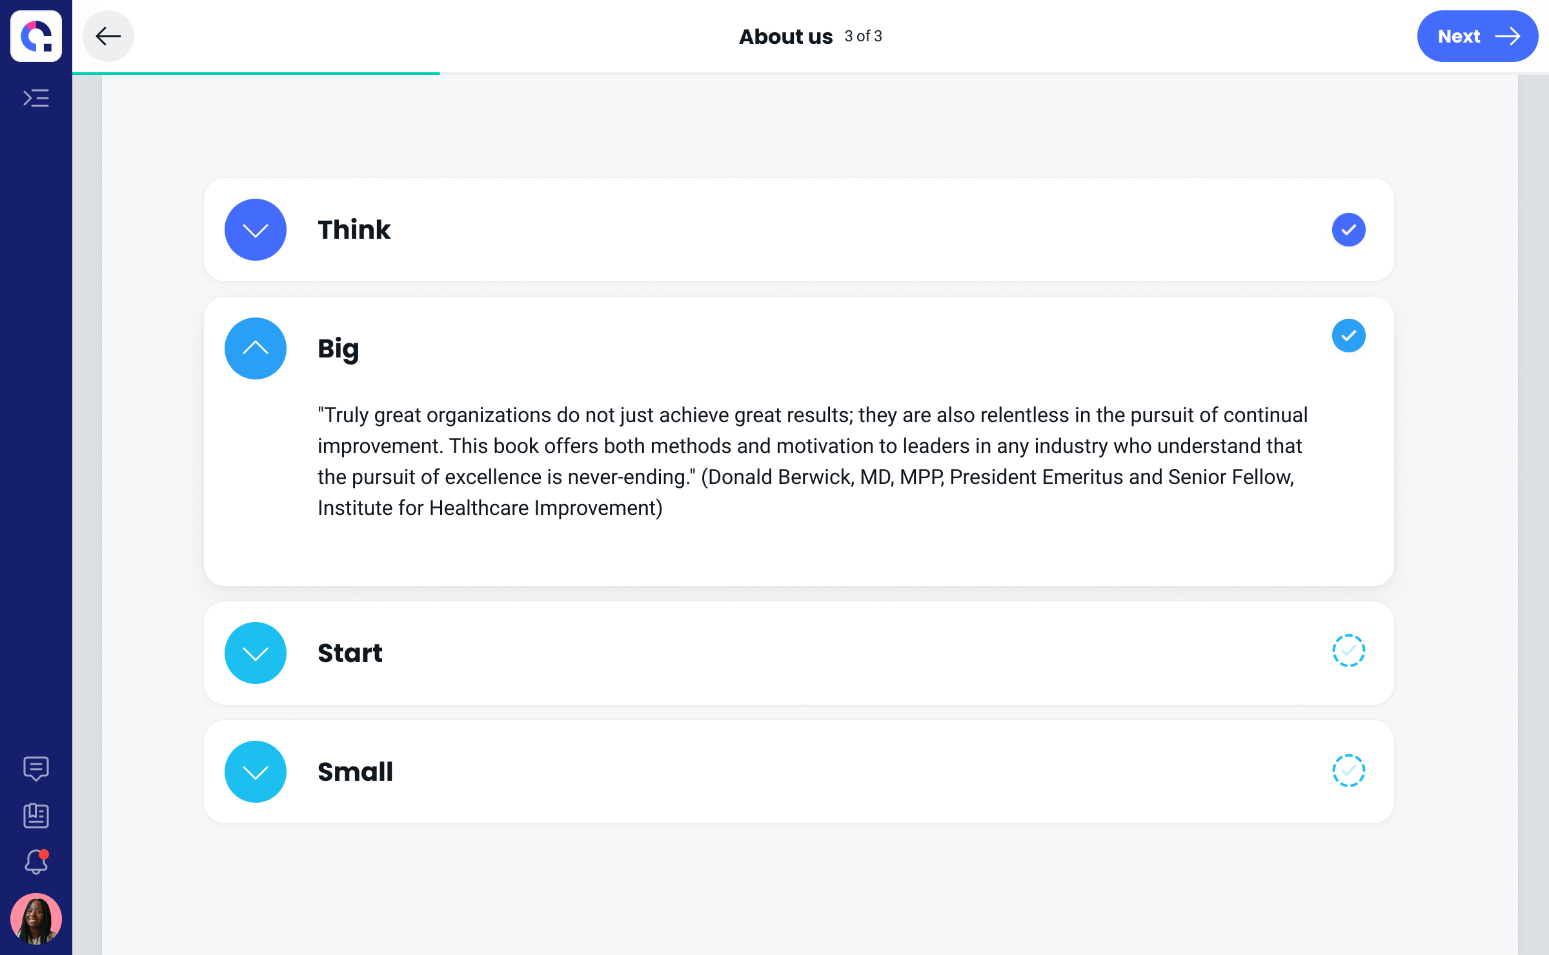Go back using the arrow button
This screenshot has height=955, width=1549.
(108, 36)
